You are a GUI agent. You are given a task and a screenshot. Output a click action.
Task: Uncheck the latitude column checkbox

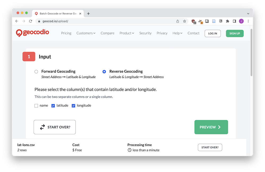[53, 106]
